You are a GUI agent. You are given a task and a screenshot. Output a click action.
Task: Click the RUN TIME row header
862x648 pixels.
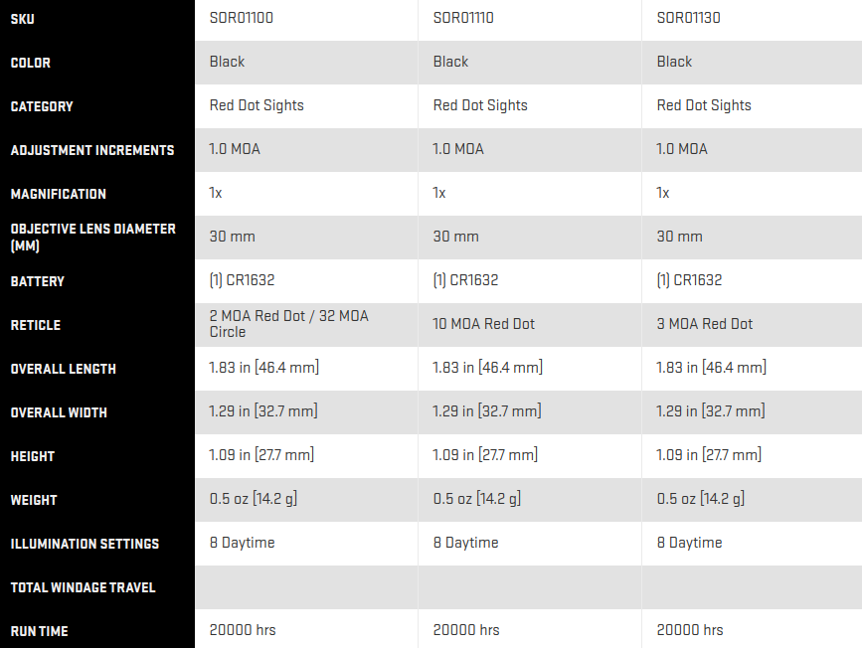[x=39, y=631]
